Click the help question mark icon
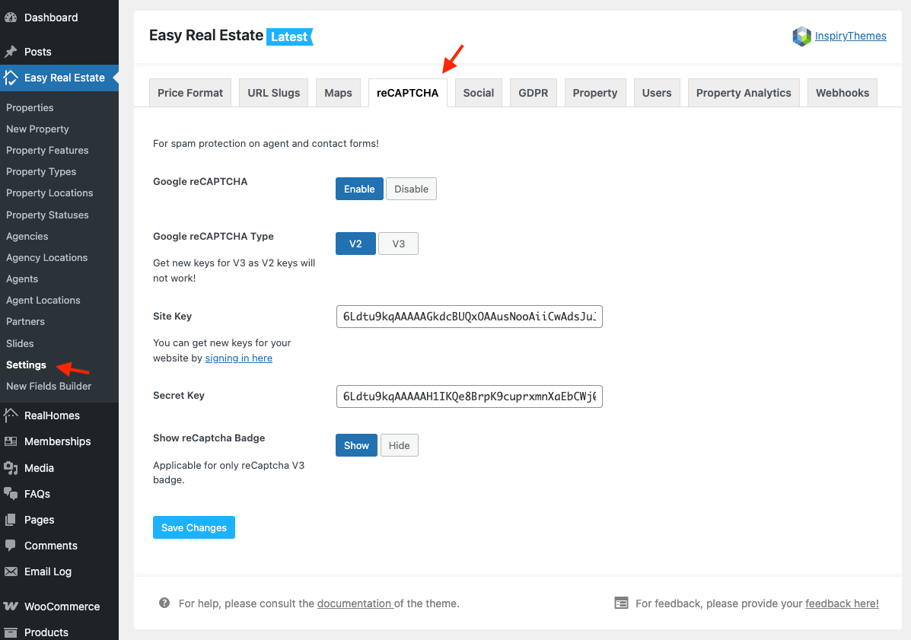This screenshot has width=911, height=640. tap(164, 603)
